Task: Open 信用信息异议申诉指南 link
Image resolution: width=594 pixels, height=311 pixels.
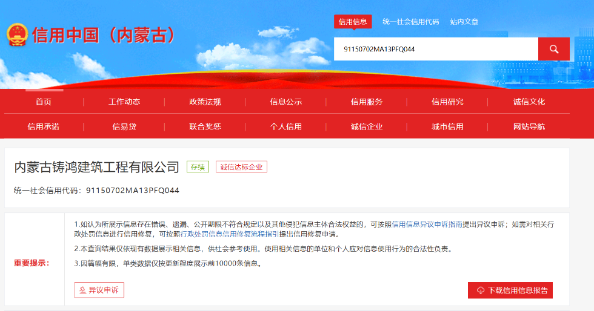Action: 427,224
